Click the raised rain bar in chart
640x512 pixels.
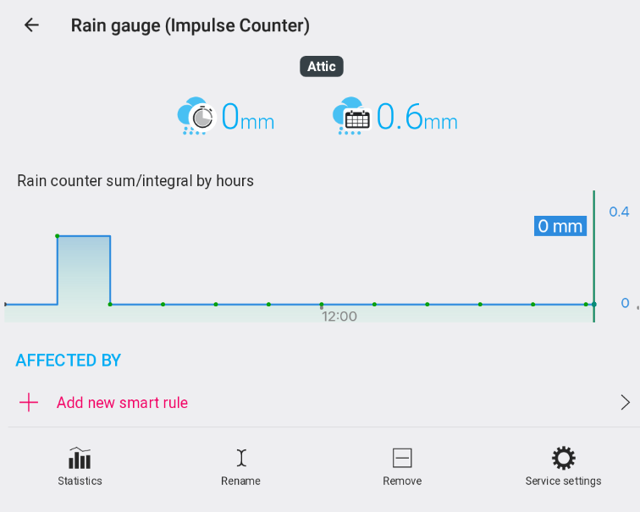point(84,269)
